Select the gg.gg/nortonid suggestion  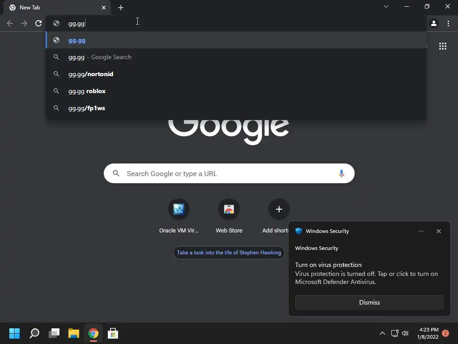236,74
